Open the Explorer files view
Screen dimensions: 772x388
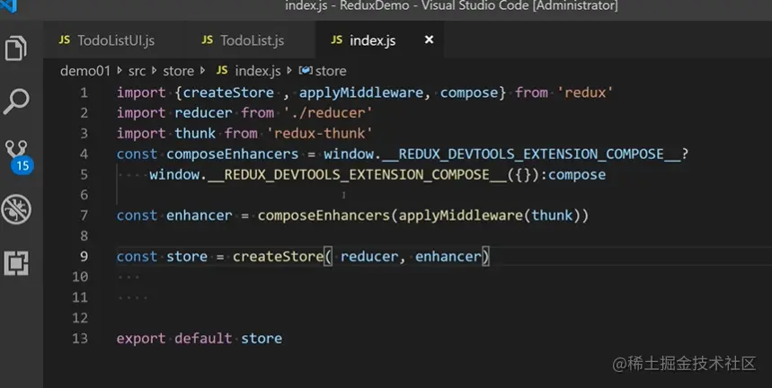16,48
